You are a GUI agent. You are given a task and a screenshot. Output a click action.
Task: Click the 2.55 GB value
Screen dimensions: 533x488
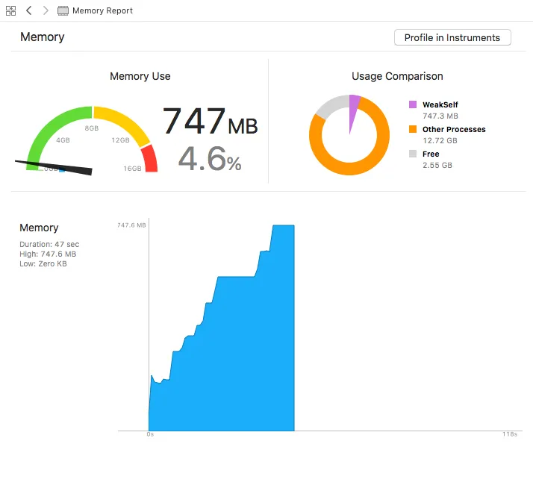click(437, 165)
